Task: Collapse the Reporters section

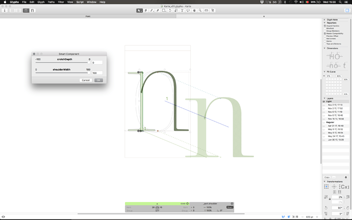Action: tap(324, 22)
